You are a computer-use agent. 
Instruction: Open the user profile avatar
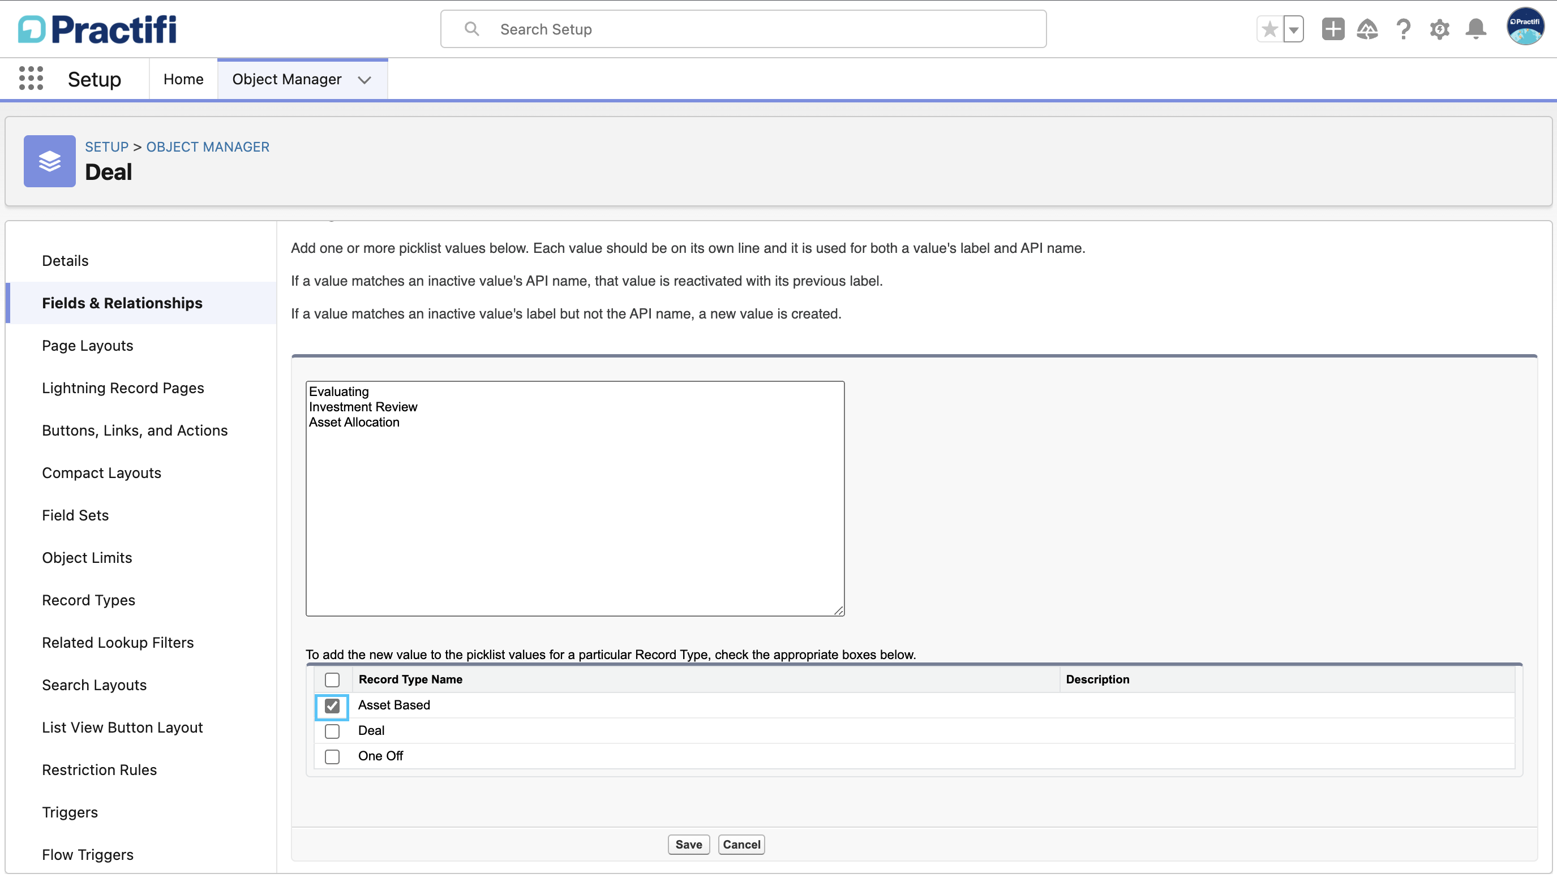point(1525,27)
